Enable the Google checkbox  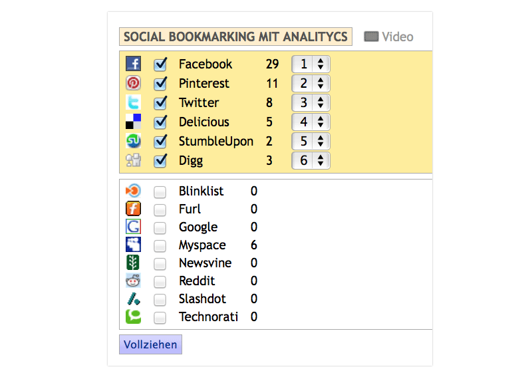[160, 227]
